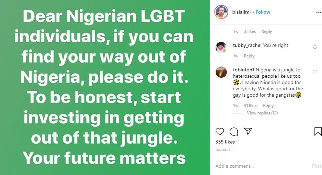Open the fobinton1 username link
This screenshot has height=175, width=322.
click(243, 70)
